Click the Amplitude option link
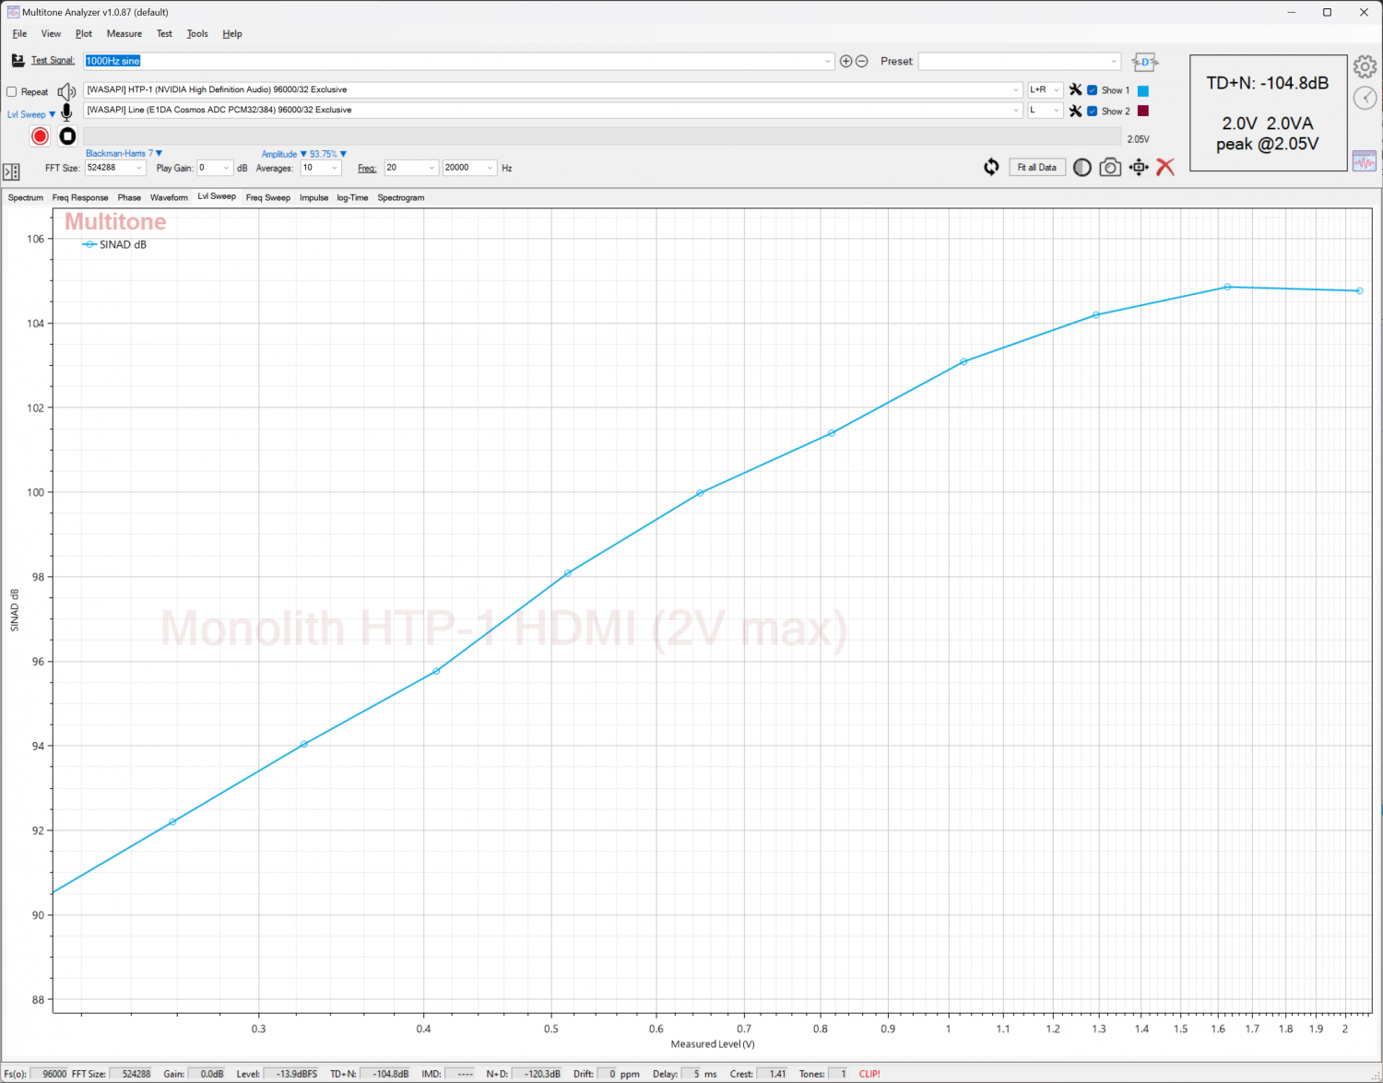 point(284,154)
